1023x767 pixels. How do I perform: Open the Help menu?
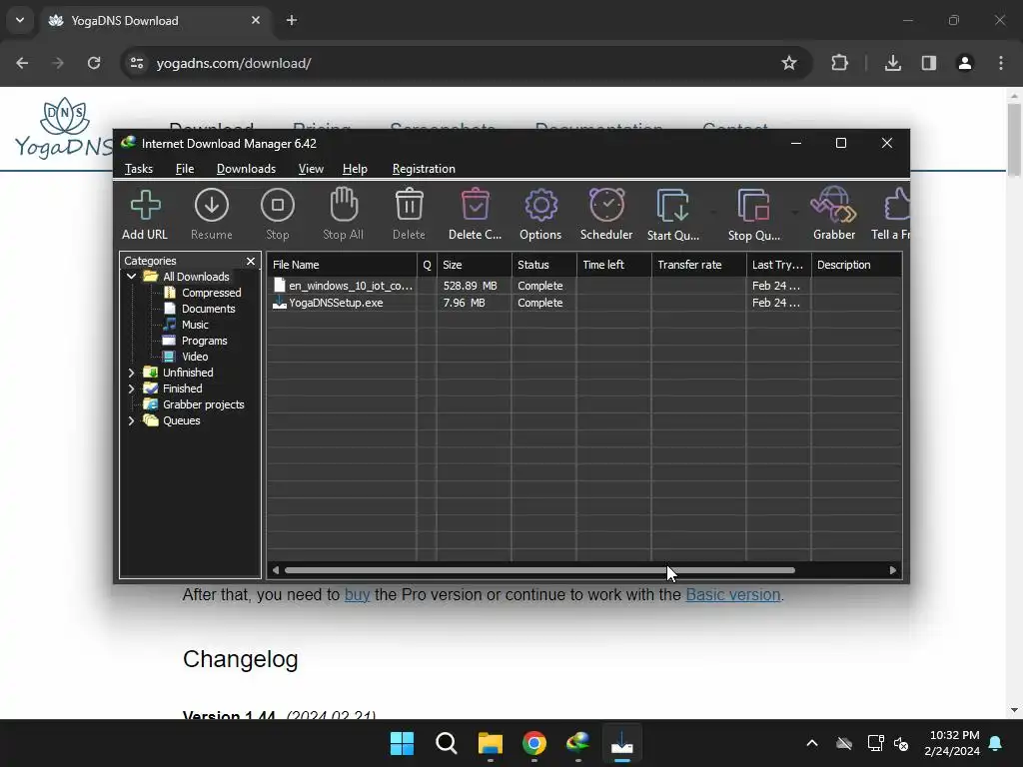(355, 168)
